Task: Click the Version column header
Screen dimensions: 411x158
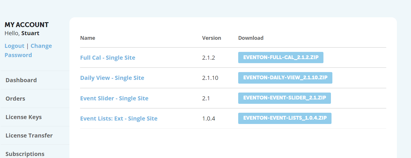Action: click(x=212, y=38)
